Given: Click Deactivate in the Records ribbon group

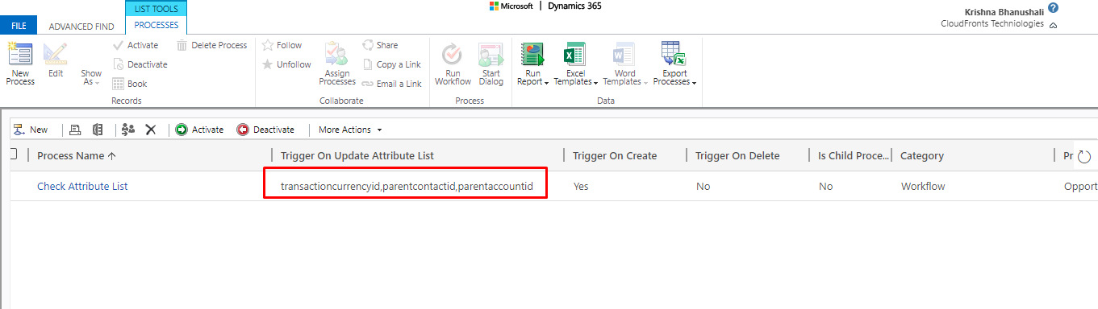Looking at the screenshot, I should 140,64.
